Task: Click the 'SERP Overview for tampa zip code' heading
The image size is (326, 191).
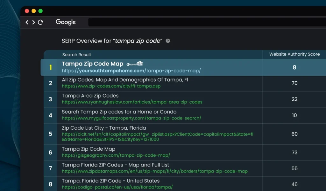Action: click(x=112, y=41)
